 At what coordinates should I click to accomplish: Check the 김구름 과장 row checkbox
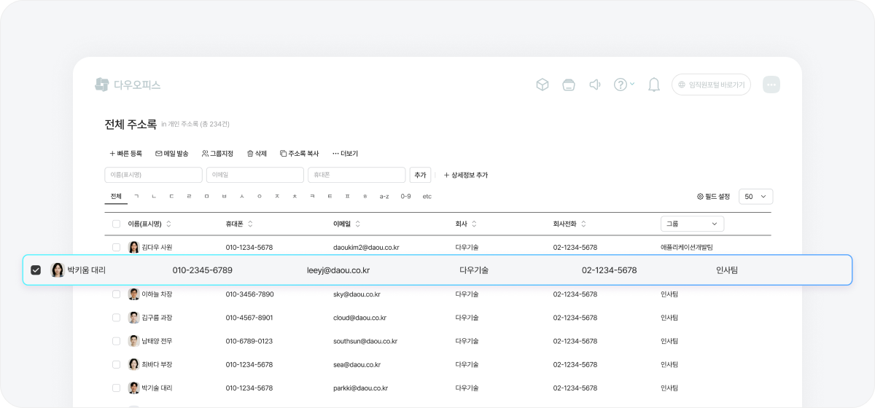[116, 318]
